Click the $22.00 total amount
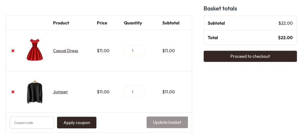Viewport: 303px width, 139px height. pos(285,38)
